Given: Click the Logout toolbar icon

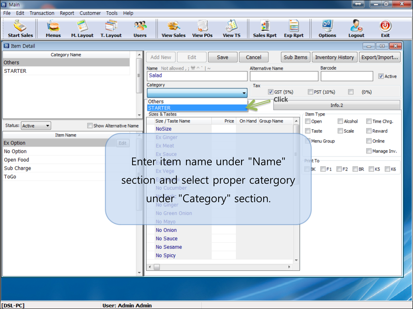Looking at the screenshot, I should pos(356,28).
